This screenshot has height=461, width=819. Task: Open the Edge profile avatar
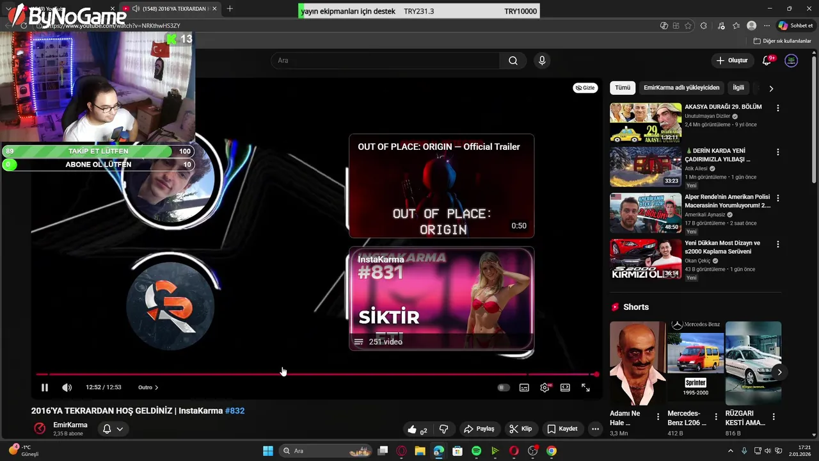[x=752, y=26]
